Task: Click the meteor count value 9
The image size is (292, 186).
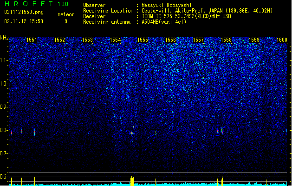Action: pyautogui.click(x=66, y=21)
